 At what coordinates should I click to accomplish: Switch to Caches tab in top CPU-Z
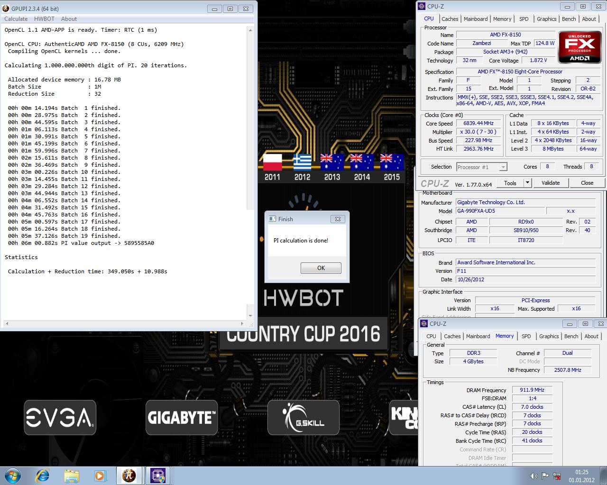450,19
